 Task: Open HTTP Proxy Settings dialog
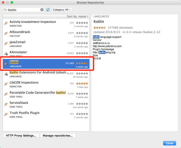21,136
